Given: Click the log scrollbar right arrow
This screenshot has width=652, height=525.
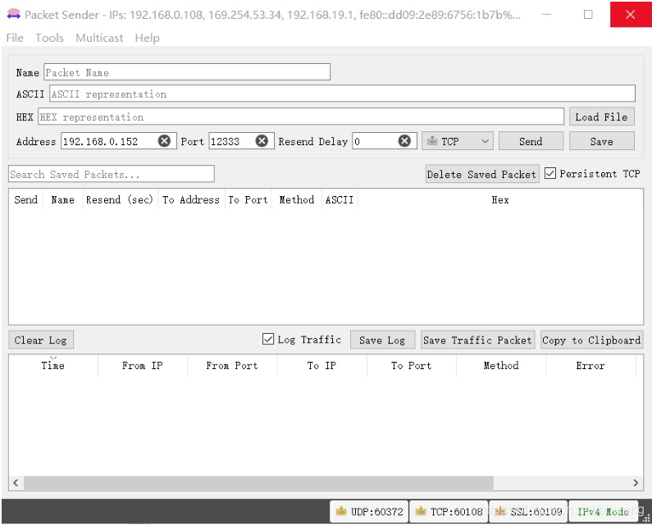Looking at the screenshot, I should pyautogui.click(x=636, y=482).
